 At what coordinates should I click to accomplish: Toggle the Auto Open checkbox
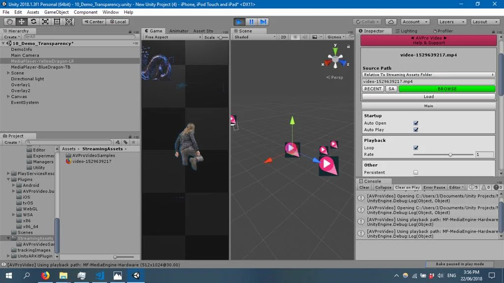point(415,123)
